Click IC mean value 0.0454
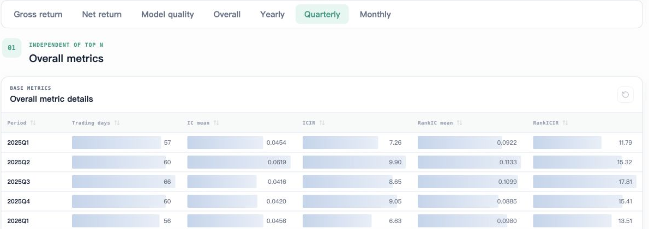The image size is (649, 229). point(277,143)
